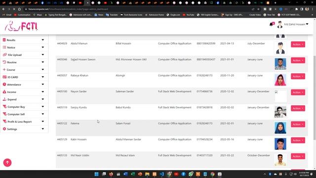316x178 pixels.
Task: Expand the Computer Buy menu arrow
Action: (x=43, y=107)
